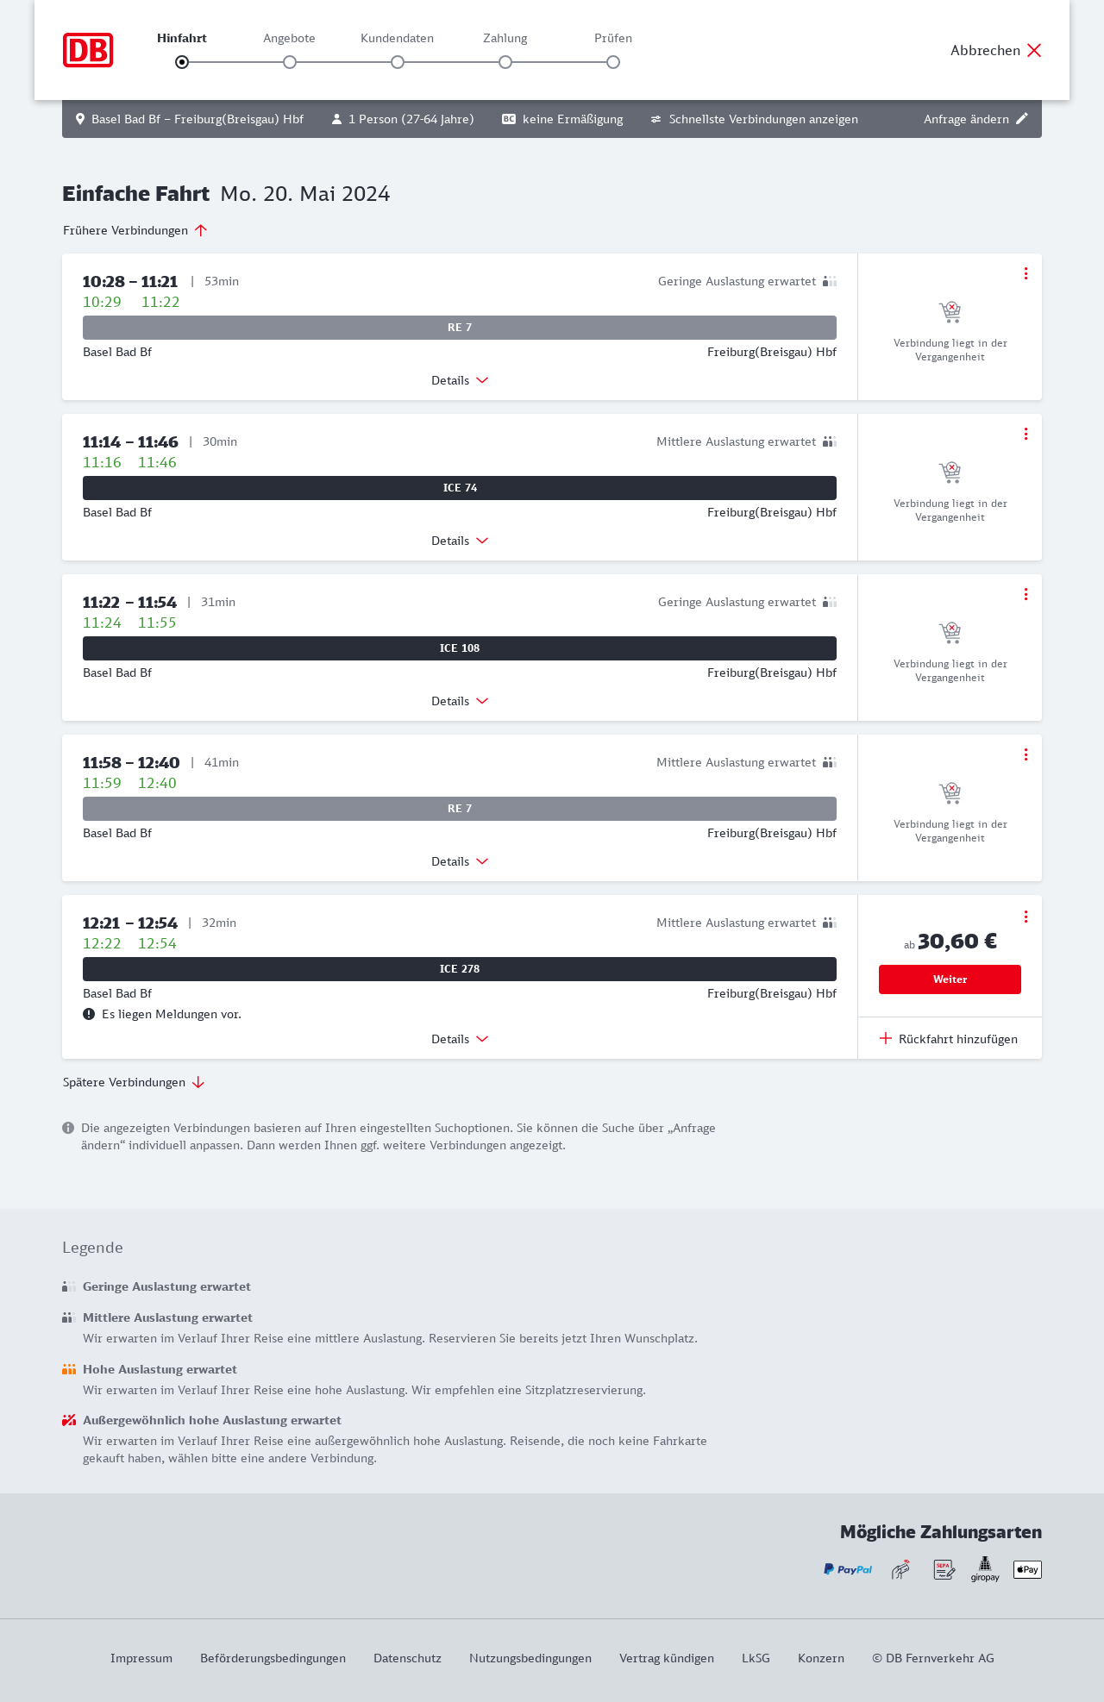Open the Datenschutz footer link
The image size is (1104, 1702).
click(407, 1658)
